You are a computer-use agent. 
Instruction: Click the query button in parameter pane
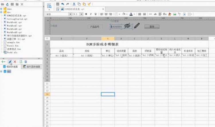pos(152,27)
